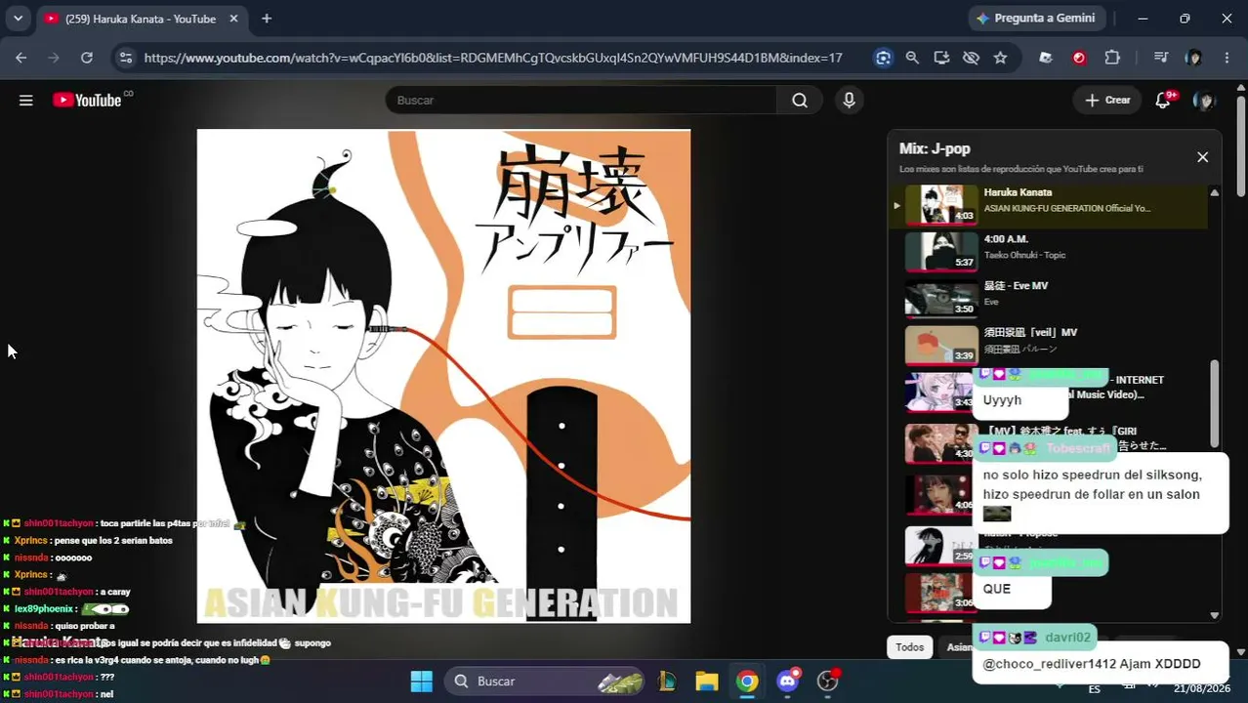Select the Haruka Kanata YouTube tab
Viewport: 1248px width, 703px height.
142,19
